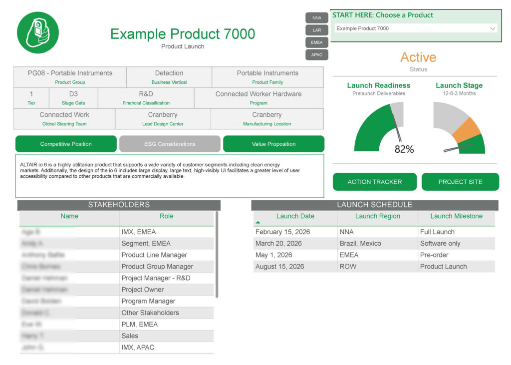Filter by the NNA region button
Screen dimensions: 511x365
pyautogui.click(x=316, y=17)
